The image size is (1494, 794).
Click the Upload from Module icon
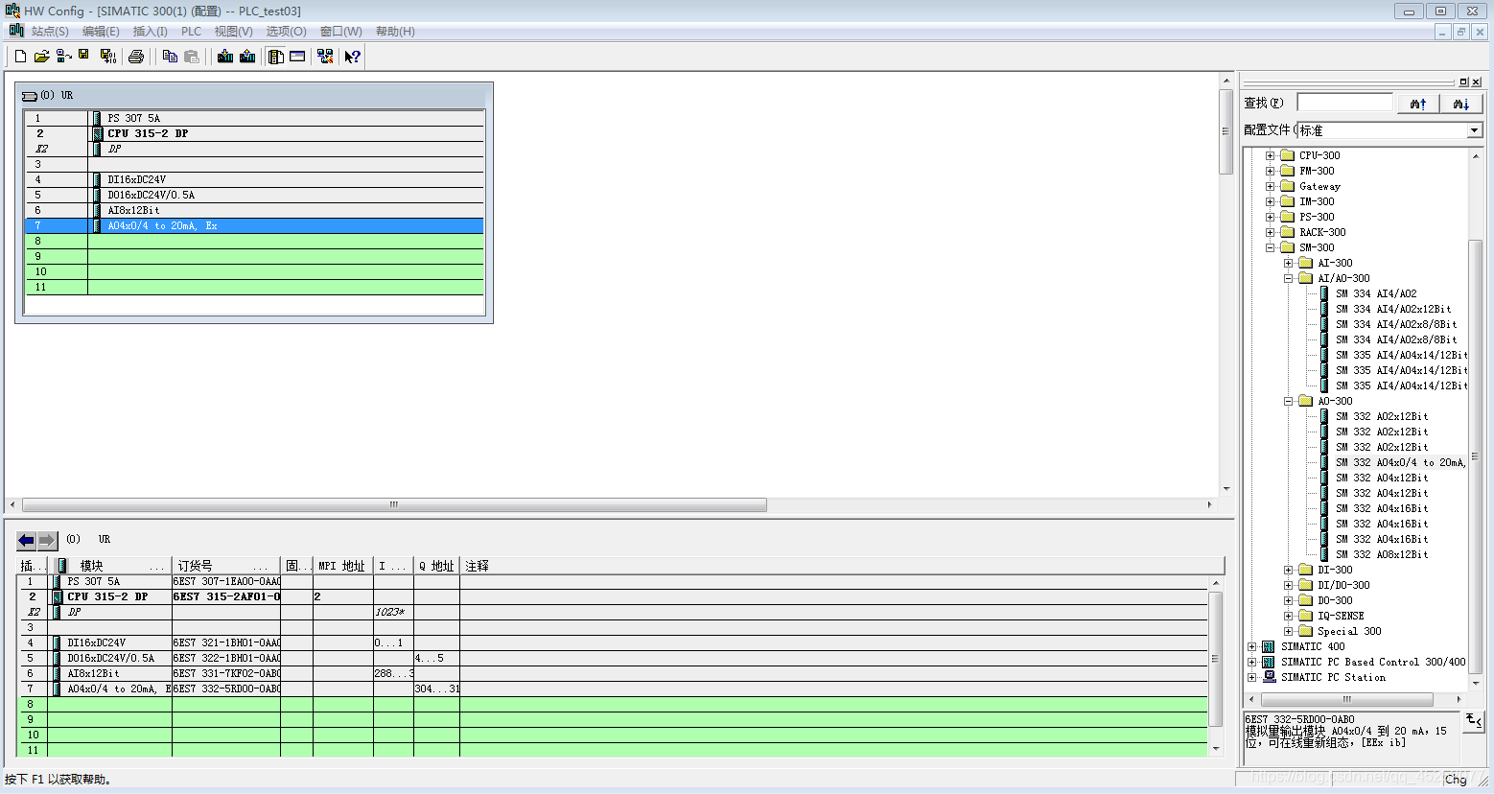(x=247, y=57)
